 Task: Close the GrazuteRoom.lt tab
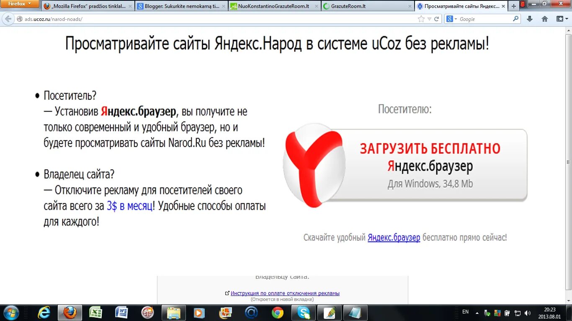410,6
